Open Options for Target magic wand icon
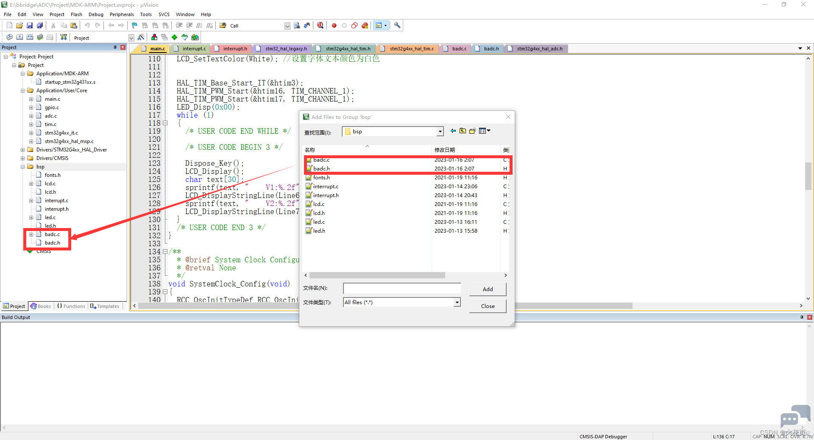The width and height of the screenshot is (814, 440). click(x=141, y=37)
